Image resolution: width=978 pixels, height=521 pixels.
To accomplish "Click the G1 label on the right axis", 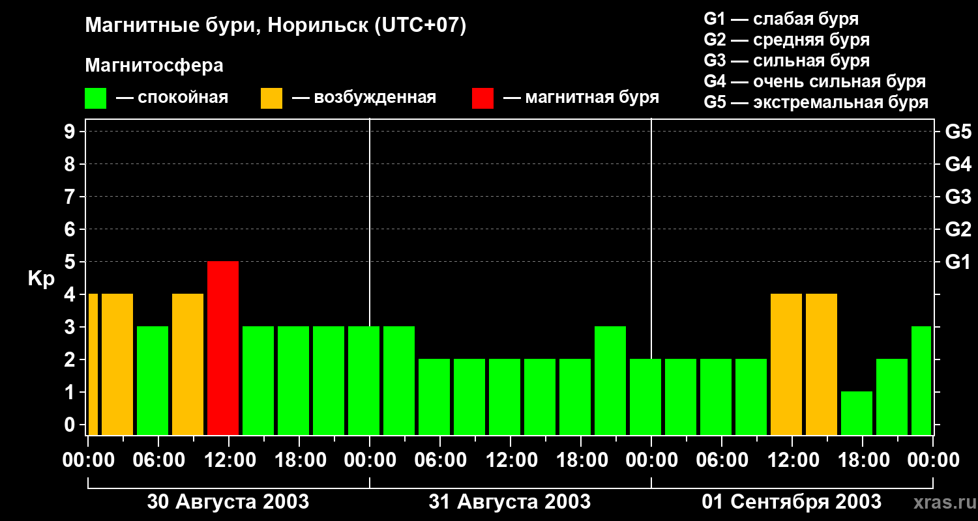I will tap(958, 262).
